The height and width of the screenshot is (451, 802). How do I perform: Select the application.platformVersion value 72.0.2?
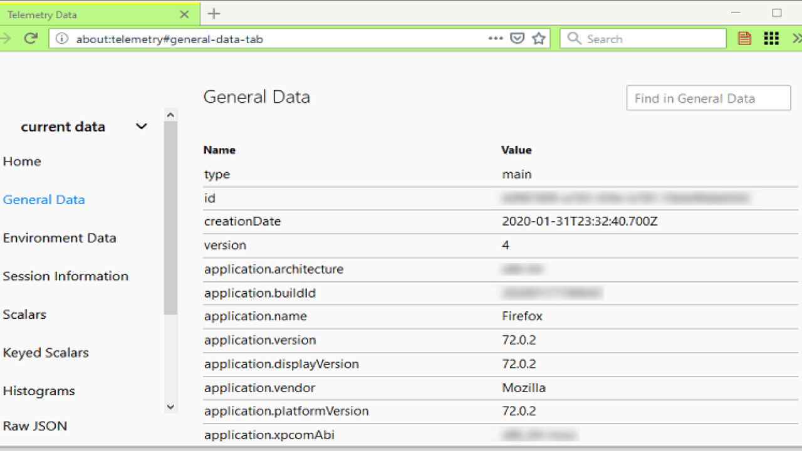[519, 412]
